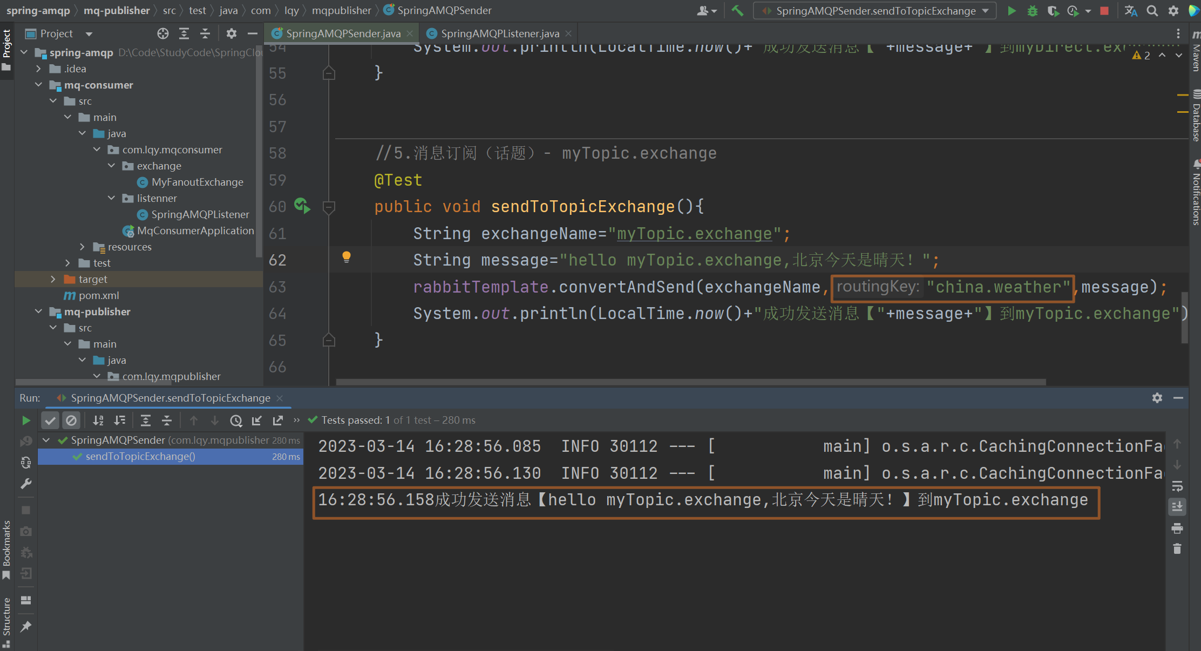The image size is (1201, 651).
Task: Toggle Show Passed tests checkmark button
Action: [50, 421]
